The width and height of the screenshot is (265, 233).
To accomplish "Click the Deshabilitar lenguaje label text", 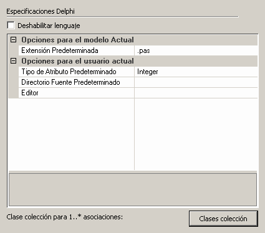I will tap(49, 26).
